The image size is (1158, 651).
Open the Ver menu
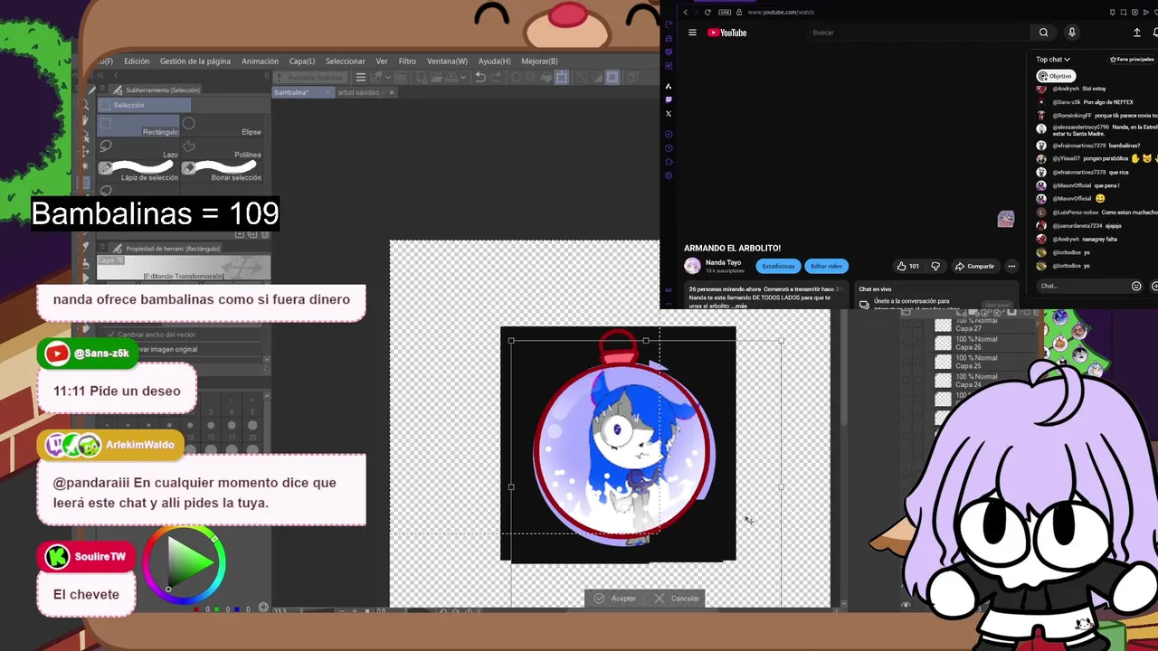[x=382, y=61]
